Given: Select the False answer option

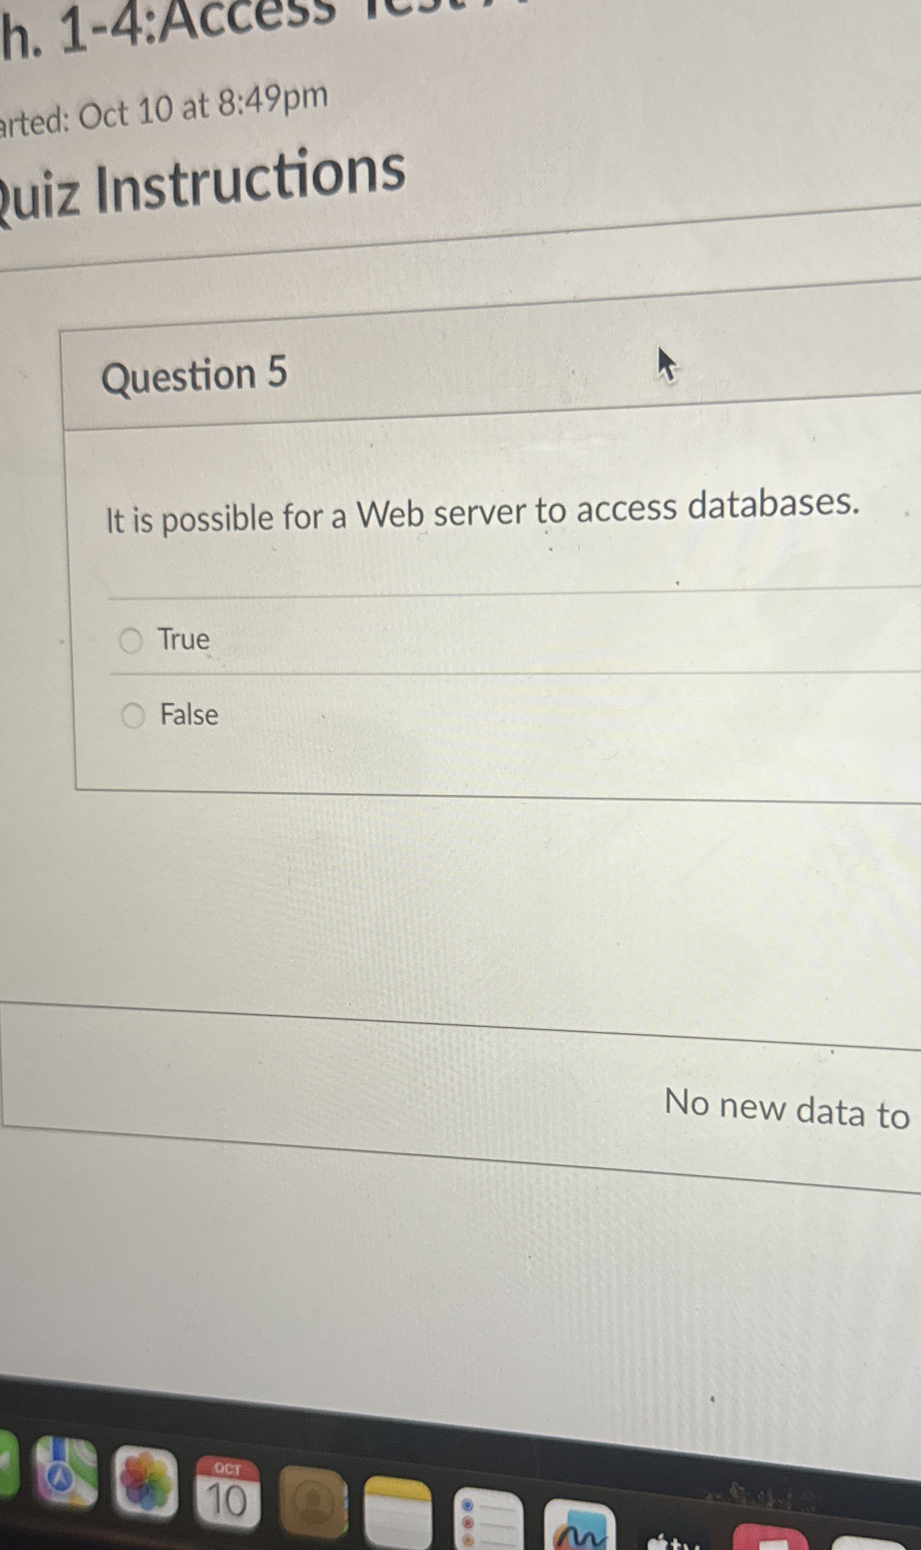Looking at the screenshot, I should pyautogui.click(x=134, y=715).
